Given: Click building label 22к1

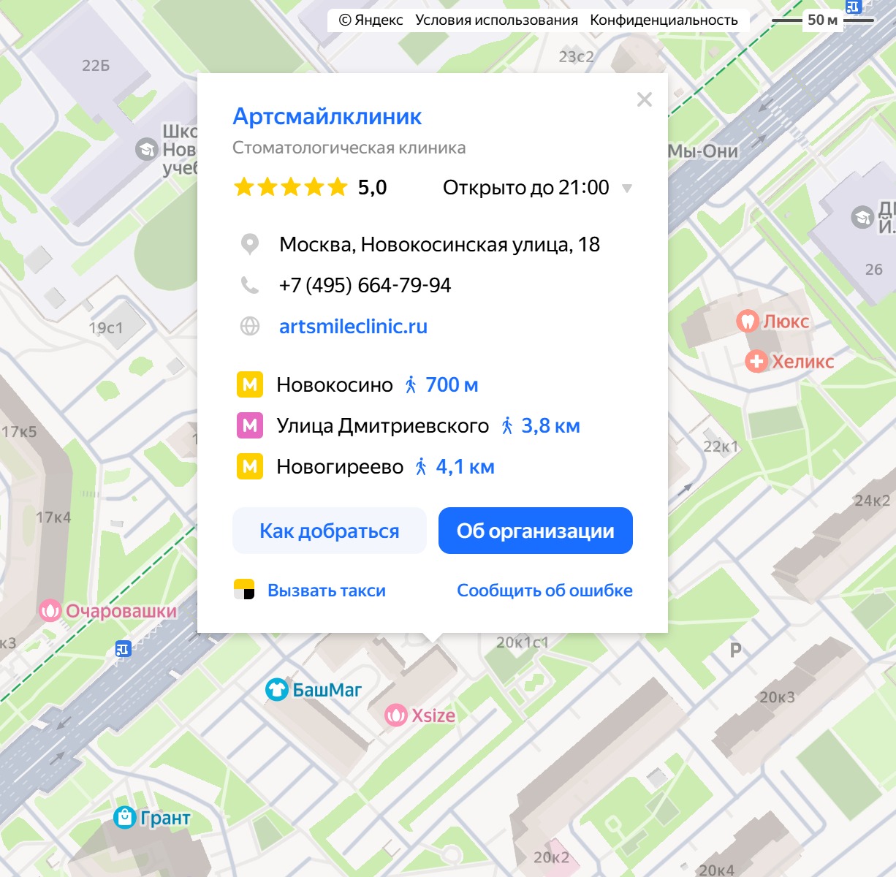Looking at the screenshot, I should click(x=721, y=446).
